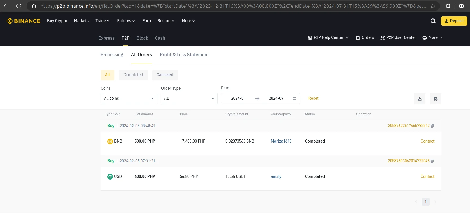Open order 20587622517465792512 details

pyautogui.click(x=409, y=126)
